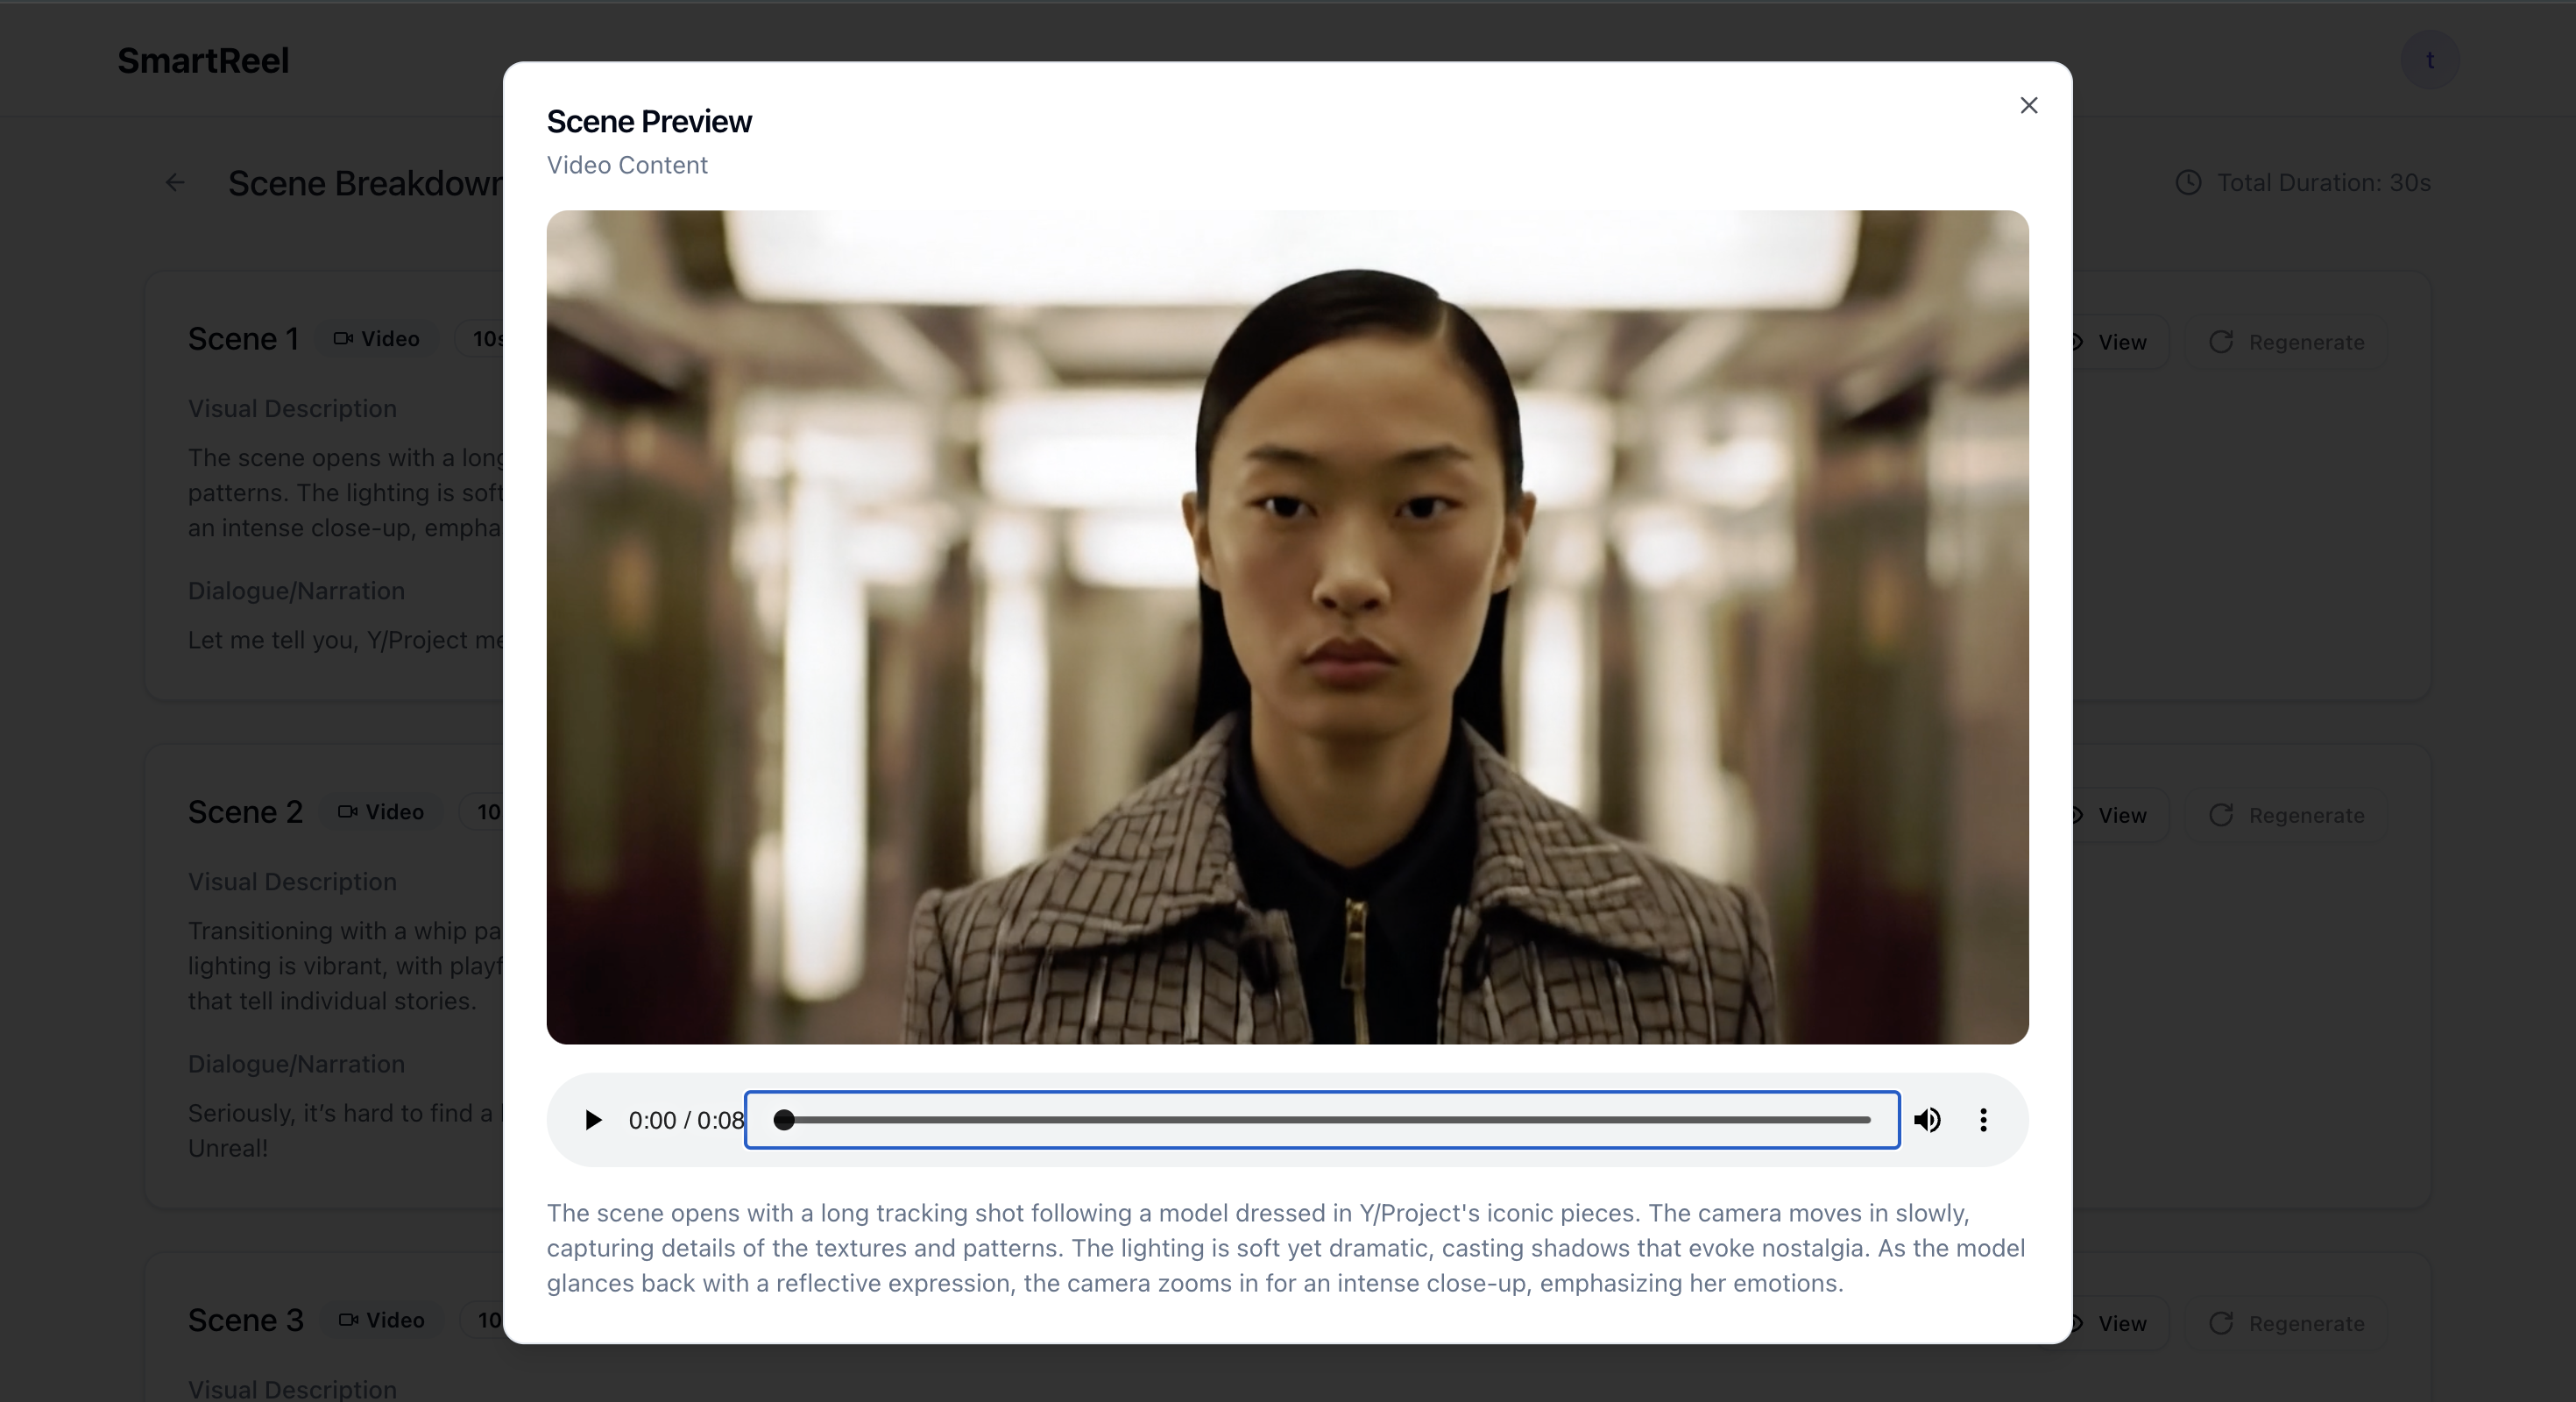Screen dimensions: 2576x1402
Task: Click the Total Duration clock icon
Action: [x=2188, y=182]
